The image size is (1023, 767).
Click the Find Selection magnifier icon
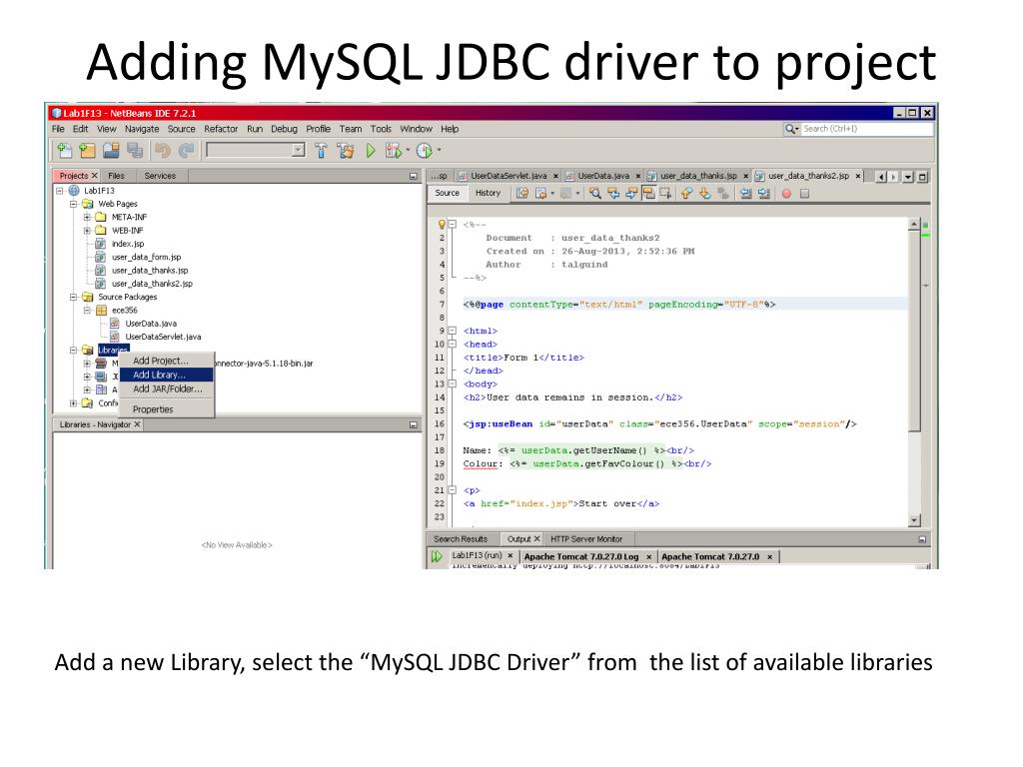point(595,193)
